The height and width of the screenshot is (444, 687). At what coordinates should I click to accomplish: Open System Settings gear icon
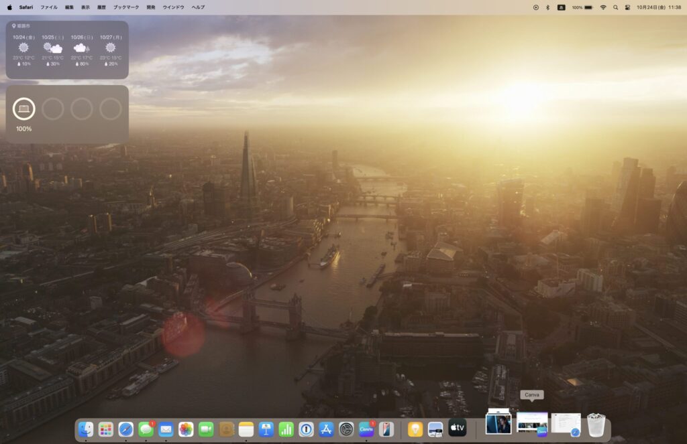point(346,429)
